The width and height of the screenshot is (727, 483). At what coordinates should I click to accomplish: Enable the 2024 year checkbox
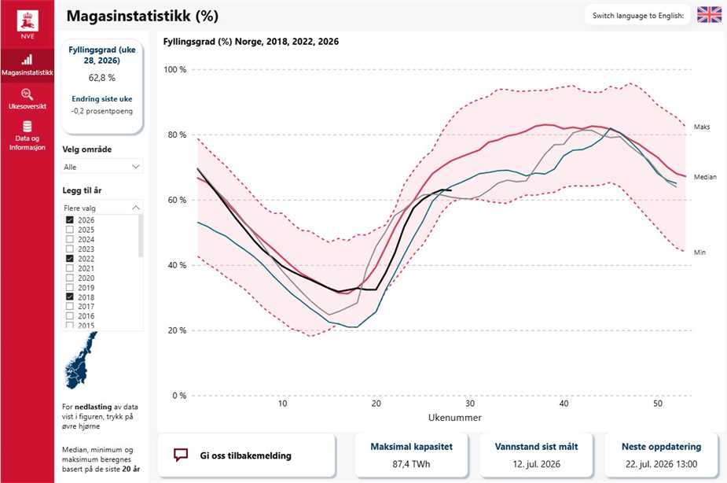[x=69, y=239]
